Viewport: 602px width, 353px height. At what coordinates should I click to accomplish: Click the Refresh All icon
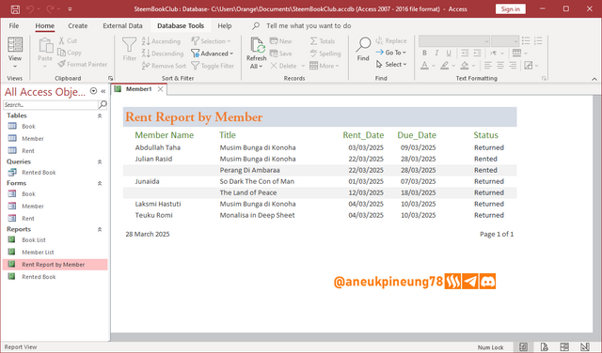pyautogui.click(x=257, y=45)
